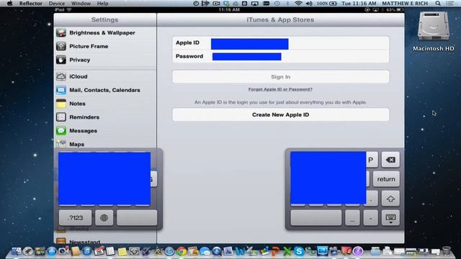This screenshot has height=259, width=461.
Task: Tap the return key
Action: pos(386,179)
